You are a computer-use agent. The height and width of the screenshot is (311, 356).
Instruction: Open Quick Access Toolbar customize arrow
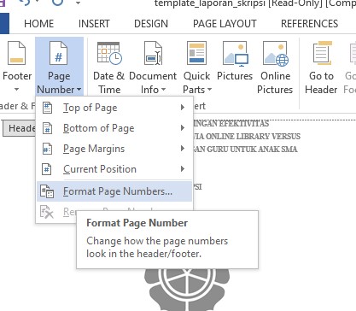click(x=78, y=3)
